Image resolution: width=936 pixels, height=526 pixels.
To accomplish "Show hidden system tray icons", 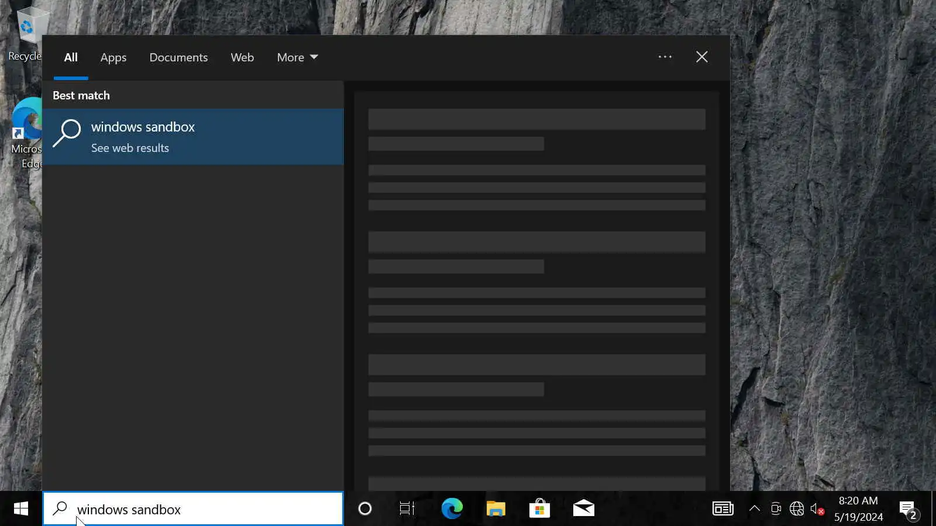I will 755,509.
